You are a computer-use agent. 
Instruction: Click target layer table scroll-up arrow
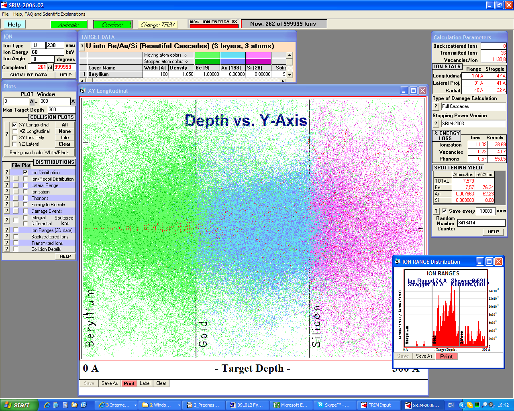point(290,55)
